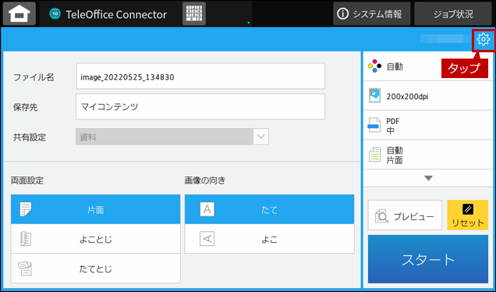
Task: Open システム情報 in the top bar
Action: click(372, 13)
